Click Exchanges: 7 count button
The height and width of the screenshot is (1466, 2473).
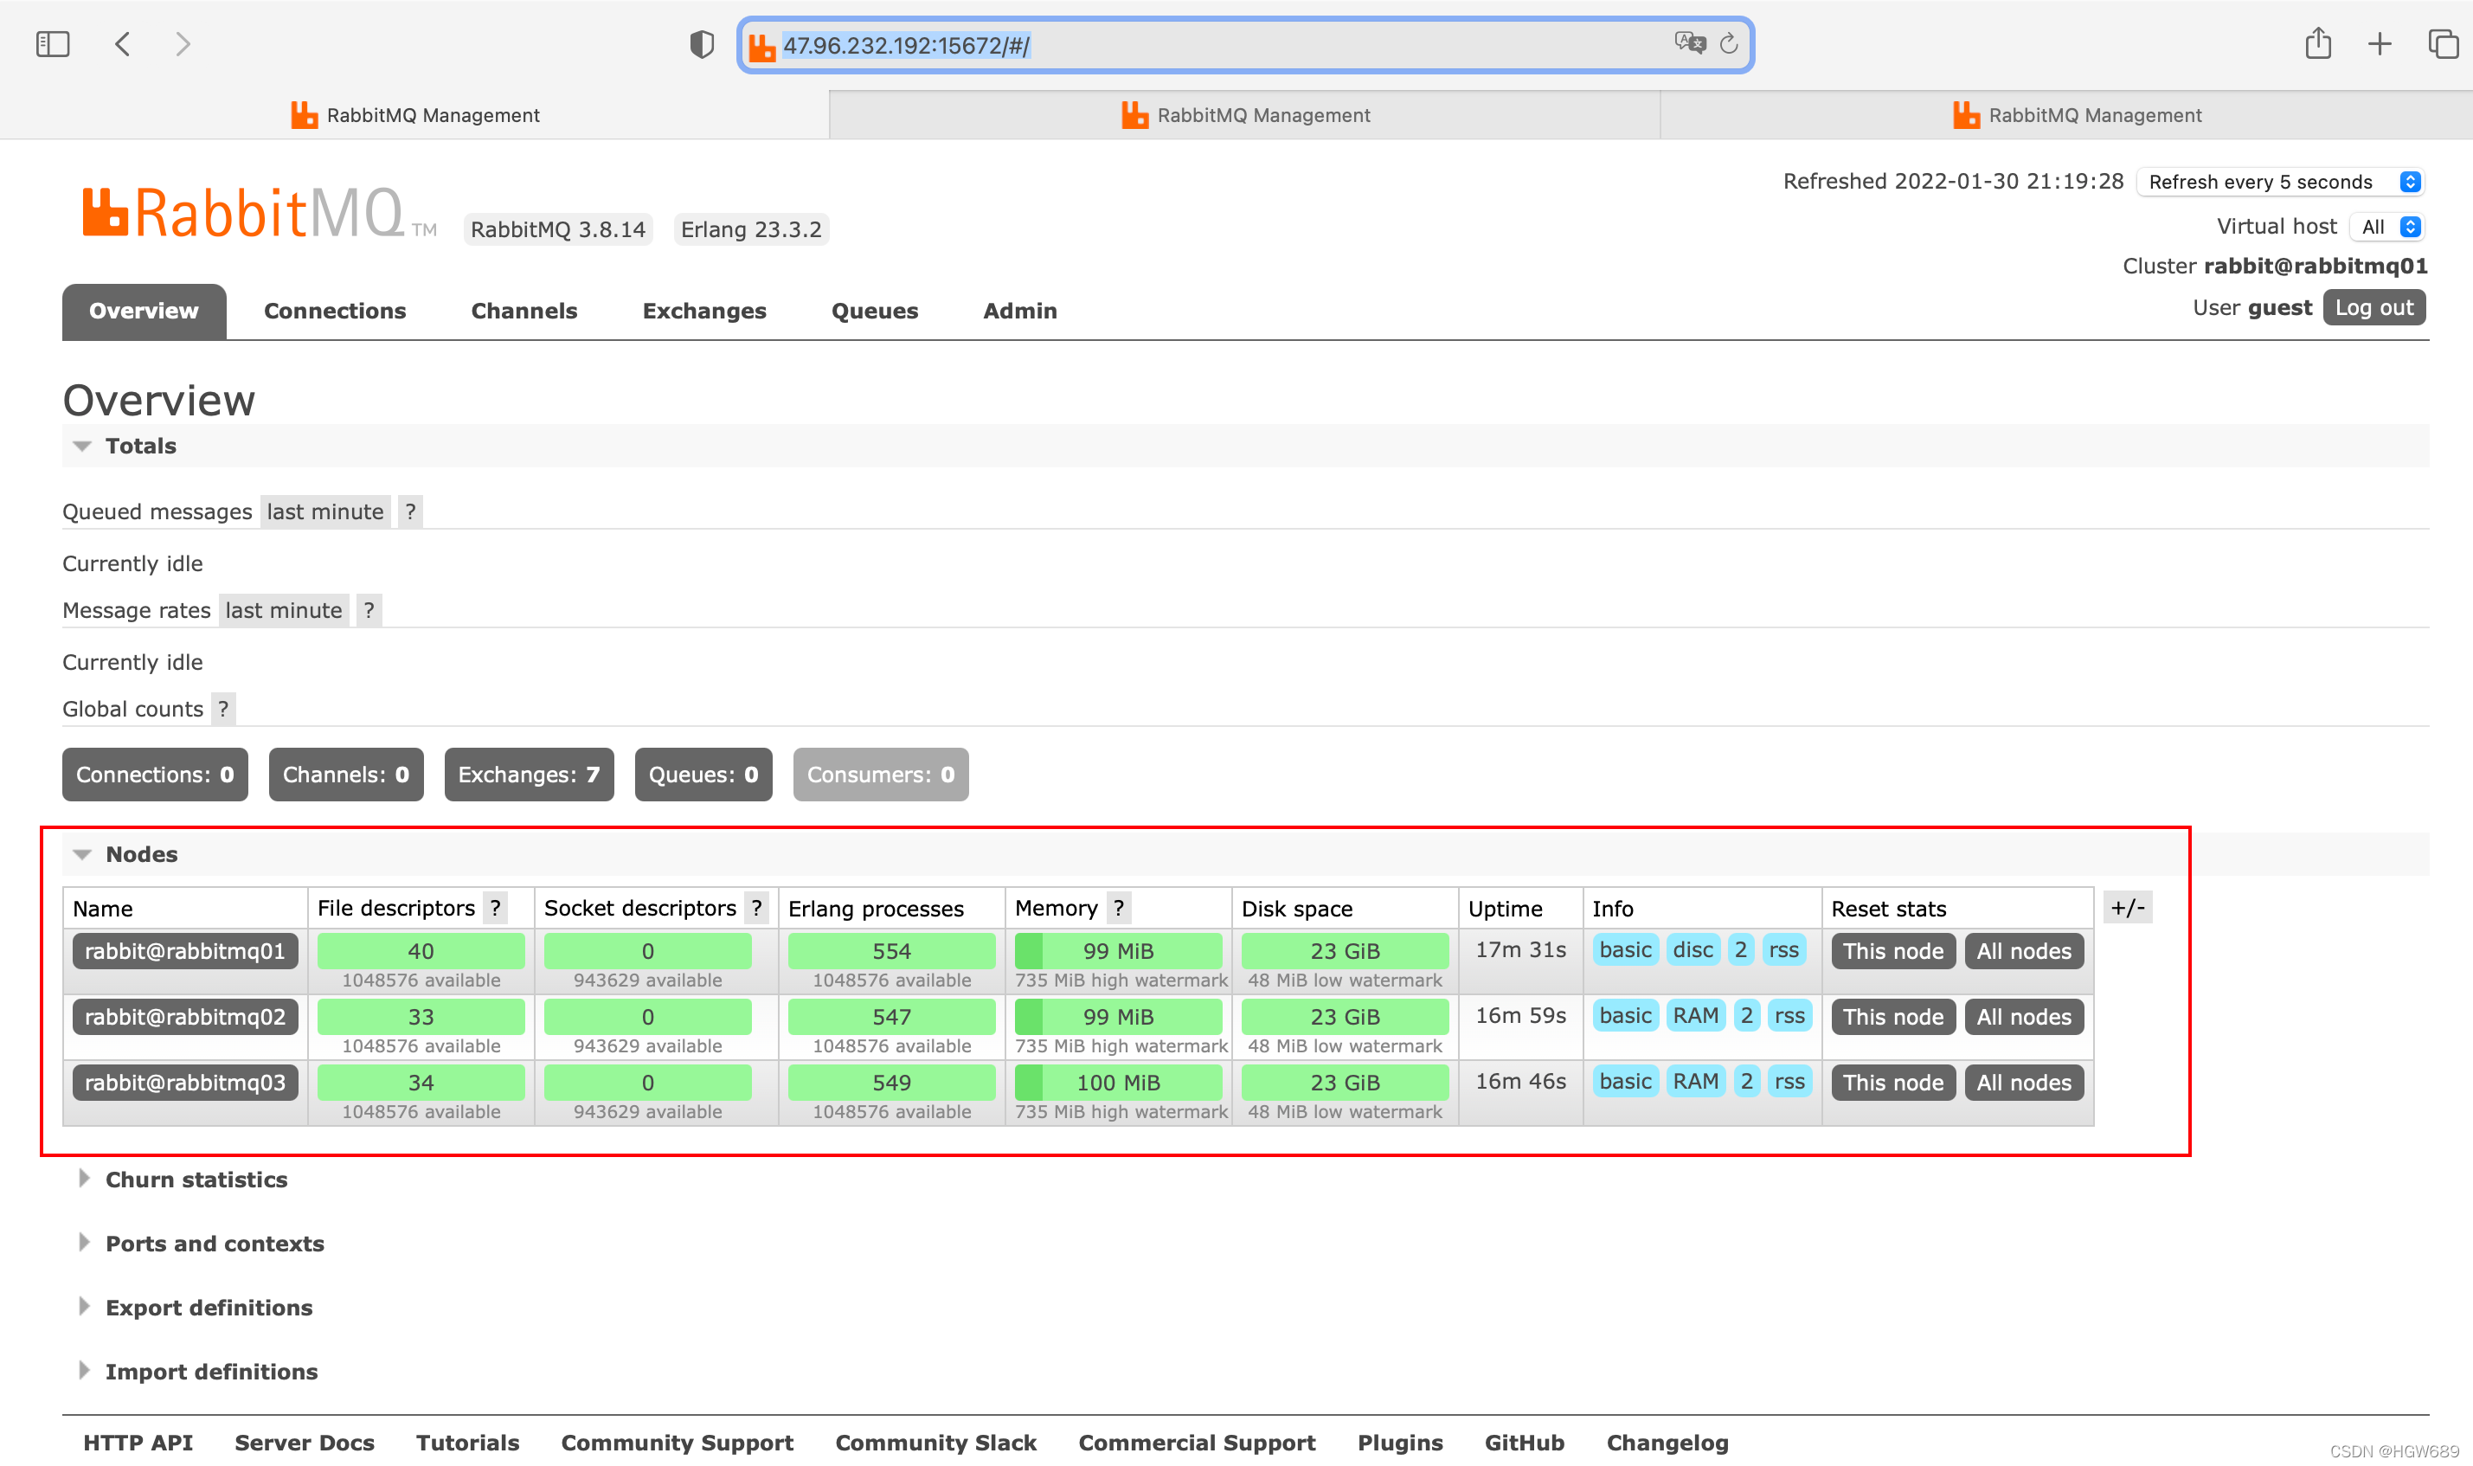529,775
